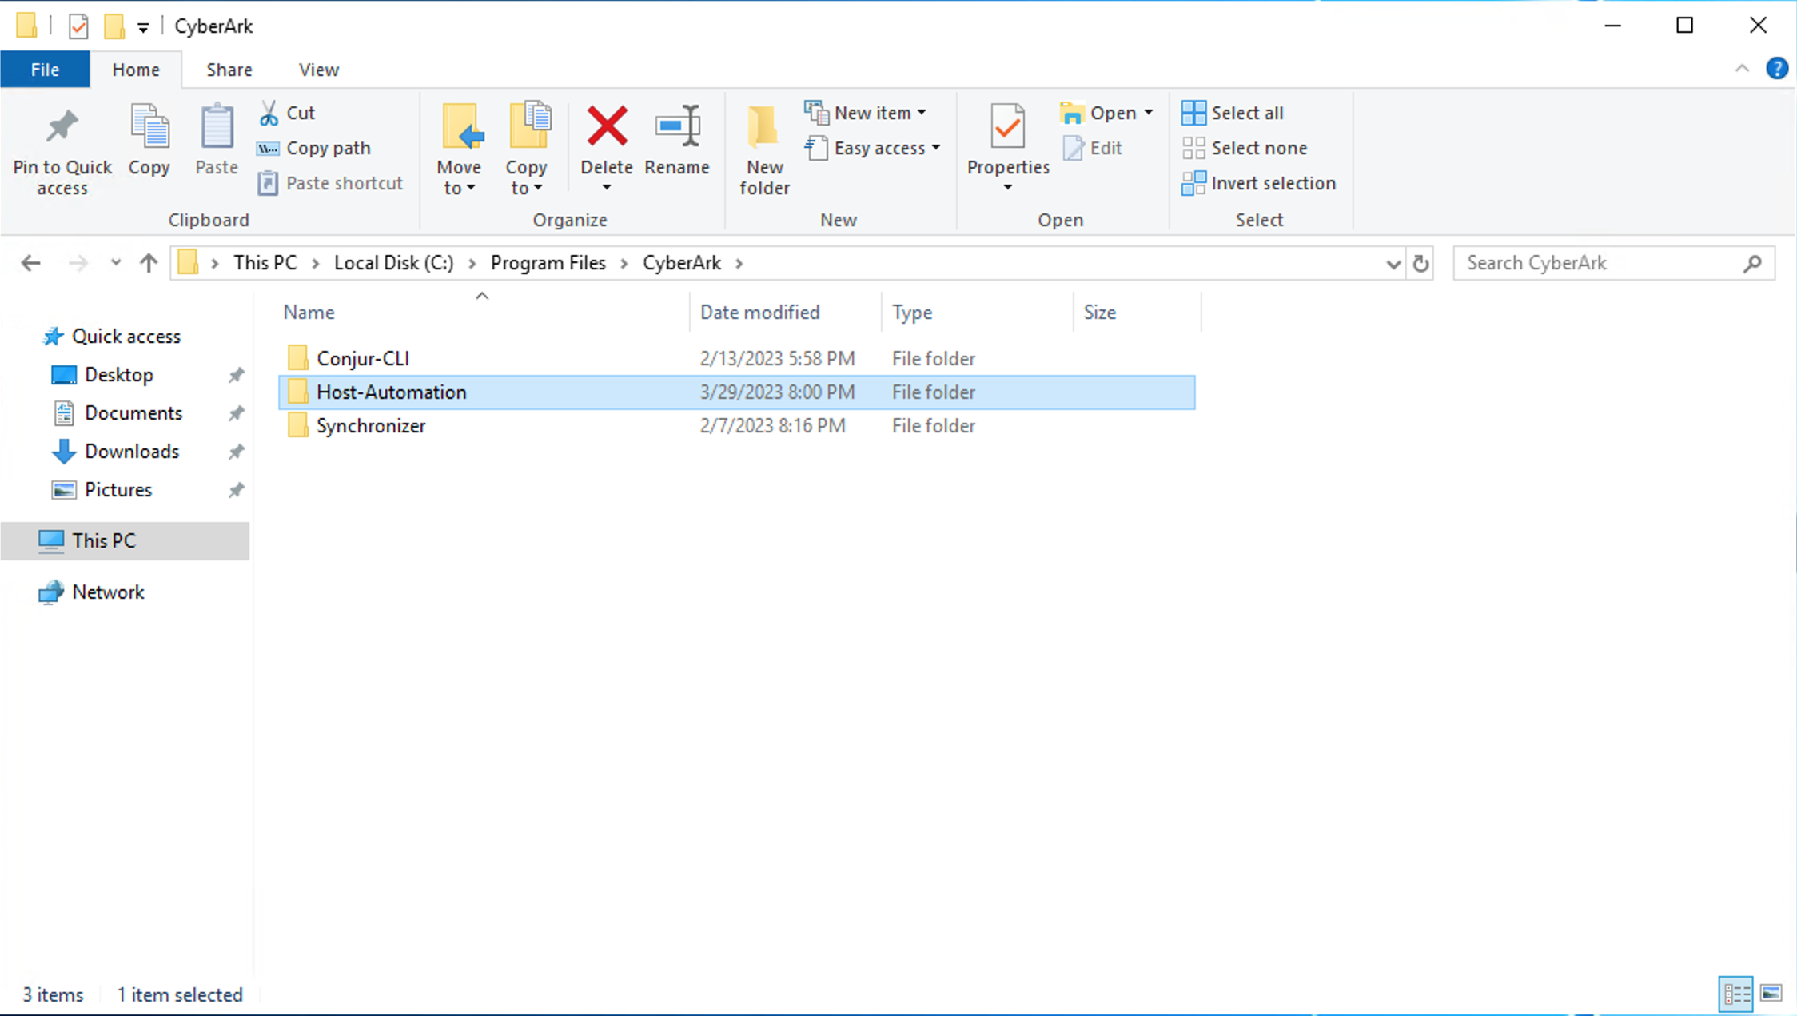Click the Edit button in Open group
Viewport: 1797px width, 1016px height.
(1094, 148)
